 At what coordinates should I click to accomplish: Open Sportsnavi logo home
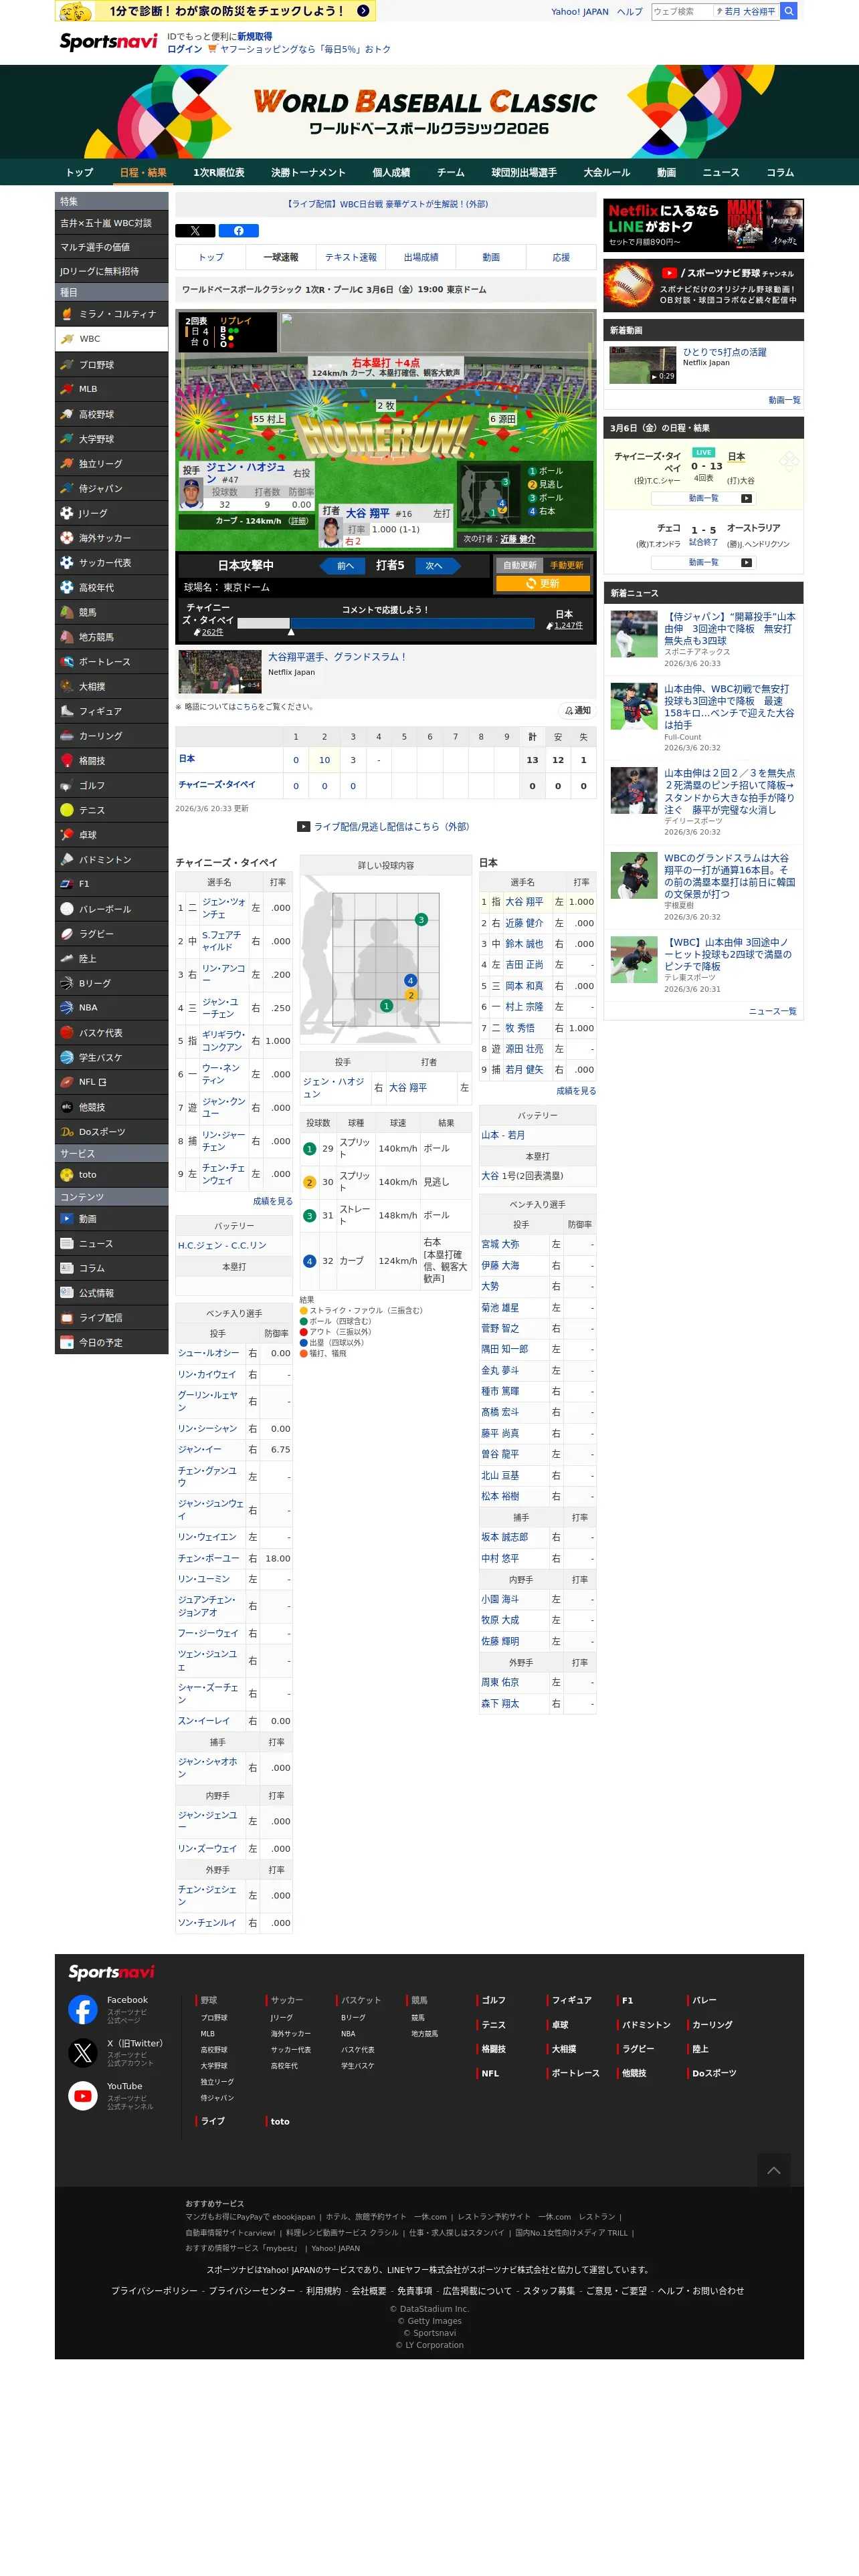pyautogui.click(x=108, y=41)
